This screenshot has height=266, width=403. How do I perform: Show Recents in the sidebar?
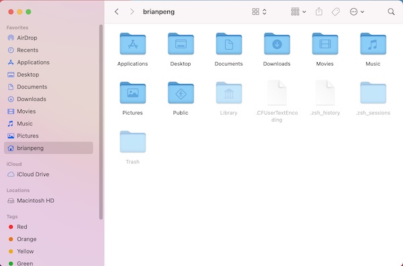(x=48, y=50)
